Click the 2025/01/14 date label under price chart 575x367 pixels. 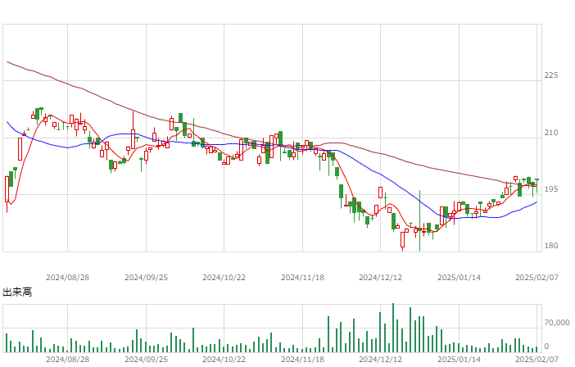pyautogui.click(x=459, y=278)
